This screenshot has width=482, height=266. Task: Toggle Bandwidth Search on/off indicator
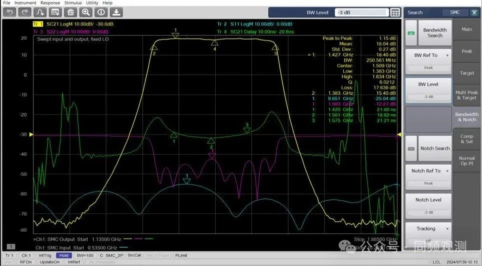click(411, 33)
